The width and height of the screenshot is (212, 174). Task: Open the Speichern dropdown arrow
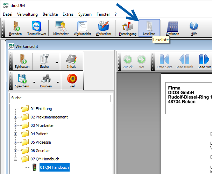[x=34, y=82]
